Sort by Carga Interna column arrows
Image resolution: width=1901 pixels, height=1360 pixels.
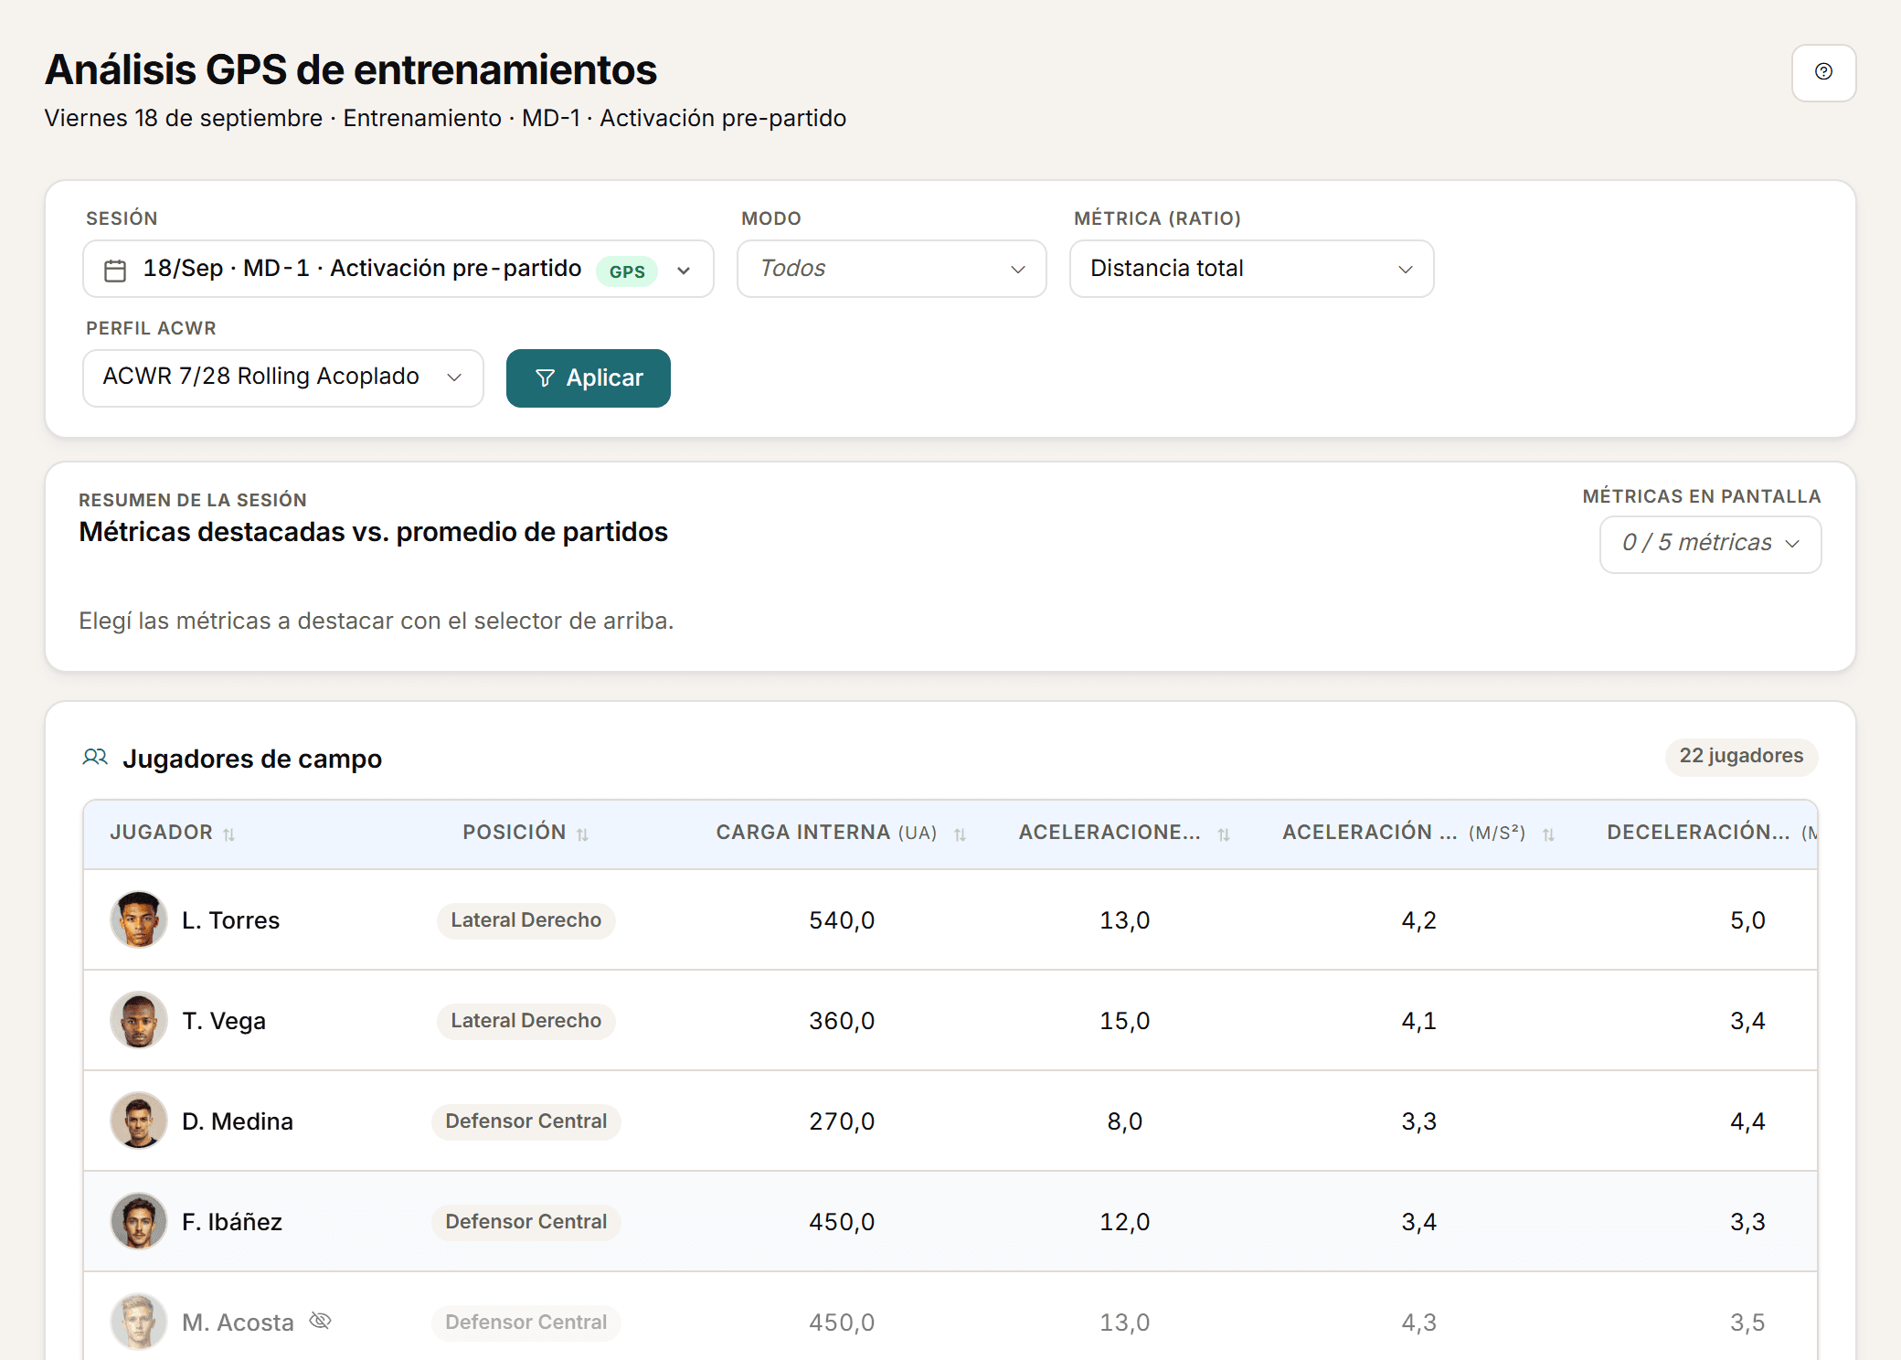(x=960, y=834)
